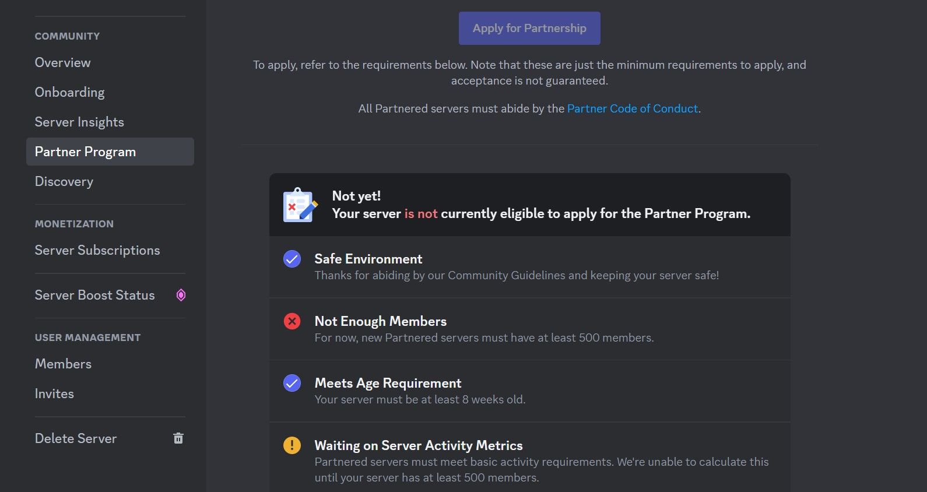Viewport: 927px width, 492px height.
Task: Click the boost gem icon beside Server Boost Status
Action: (181, 295)
